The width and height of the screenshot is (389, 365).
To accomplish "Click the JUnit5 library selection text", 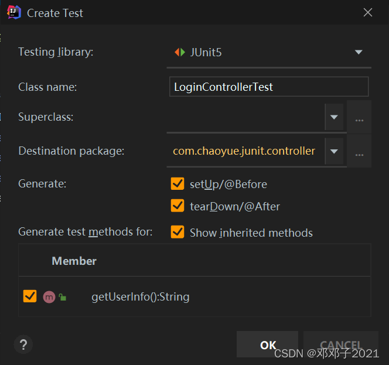I will (206, 53).
